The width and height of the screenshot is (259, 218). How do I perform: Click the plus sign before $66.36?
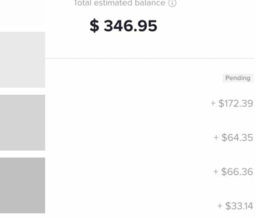(215, 172)
